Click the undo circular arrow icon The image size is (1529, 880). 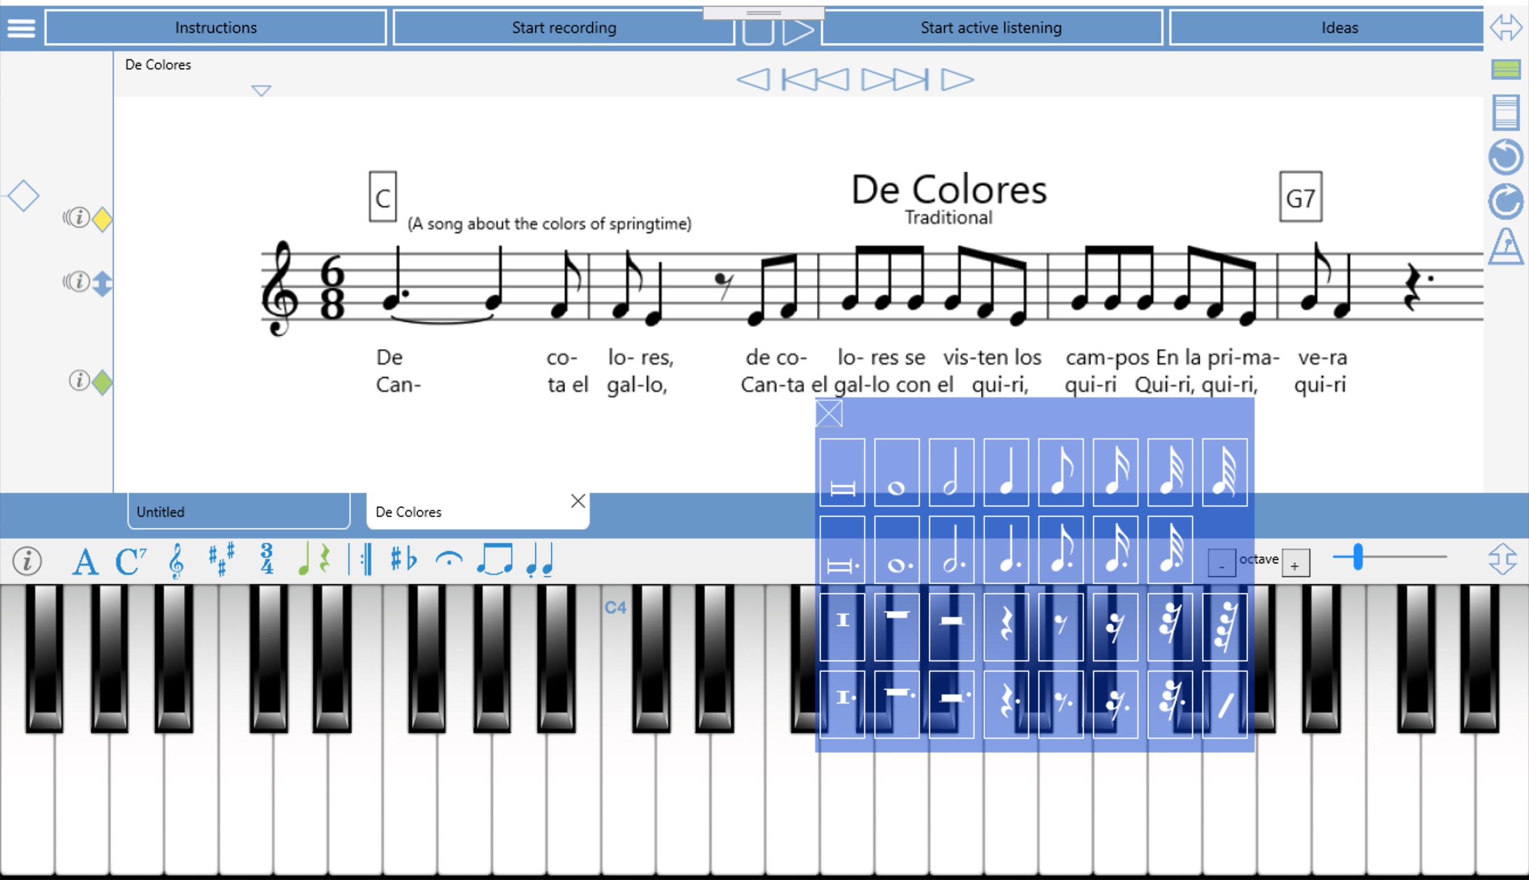coord(1505,157)
